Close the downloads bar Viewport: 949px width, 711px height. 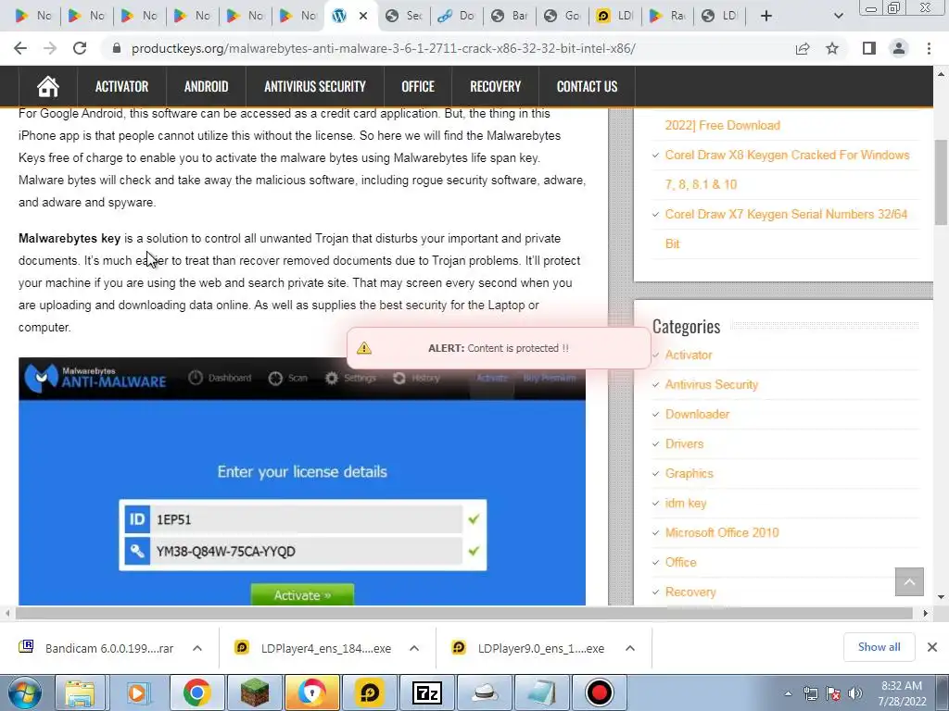pyautogui.click(x=932, y=647)
